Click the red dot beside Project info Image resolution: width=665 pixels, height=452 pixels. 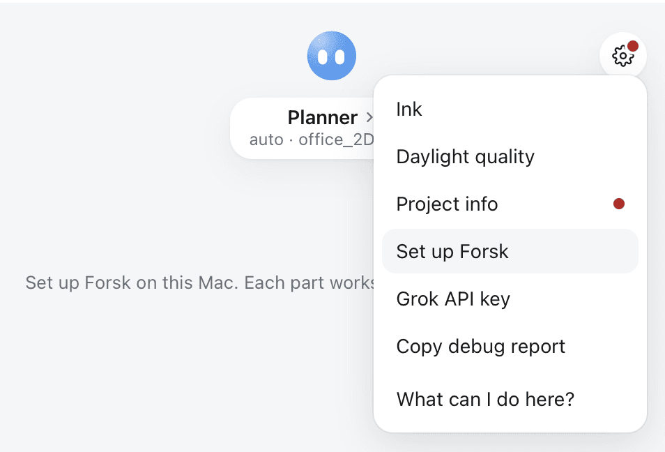619,204
